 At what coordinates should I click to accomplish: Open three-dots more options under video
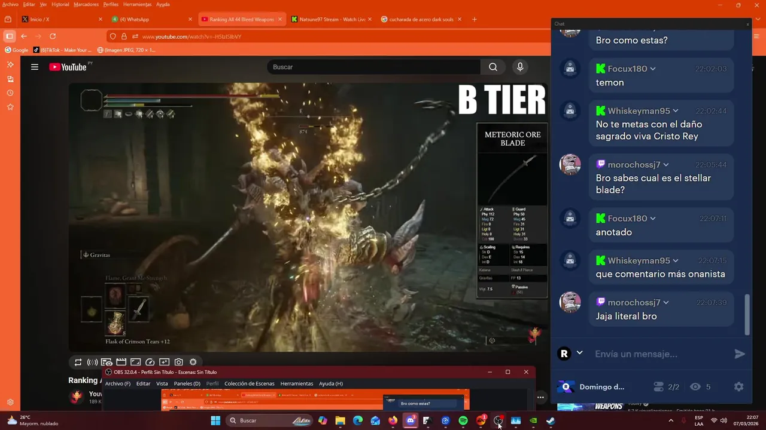[540, 397]
